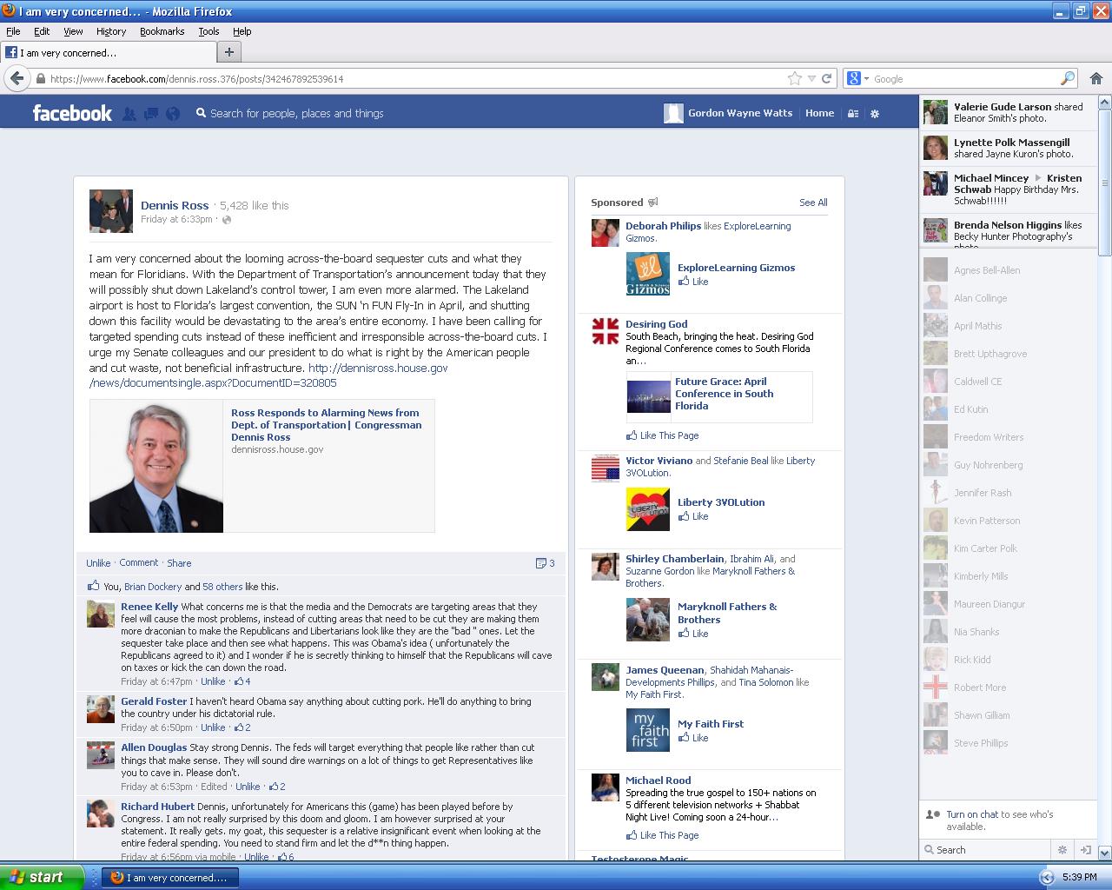Viewport: 1112px width, 890px height.
Task: Click Like This Page under Desiring God
Action: [x=669, y=435]
